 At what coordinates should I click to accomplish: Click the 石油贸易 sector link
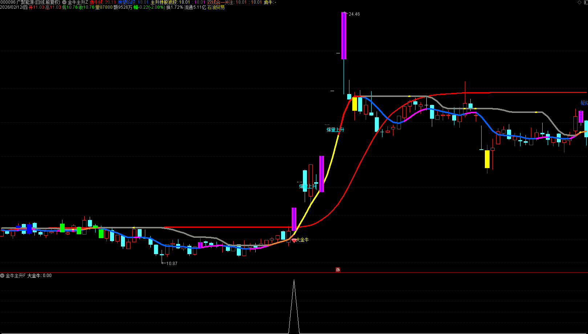click(216, 7)
